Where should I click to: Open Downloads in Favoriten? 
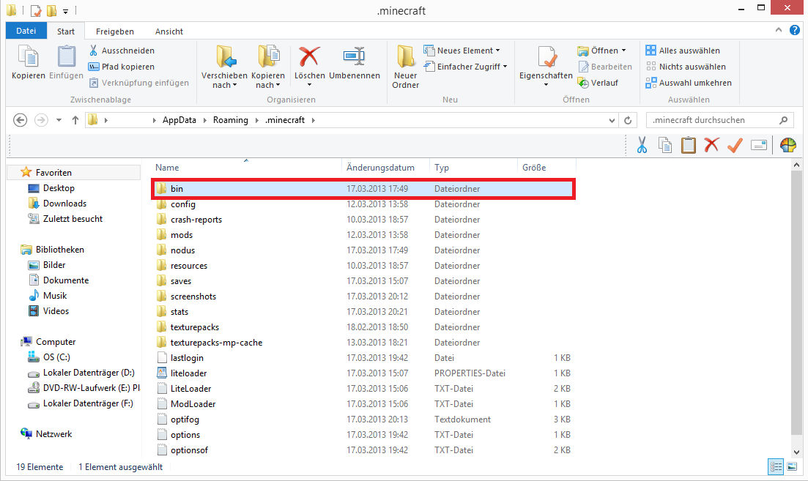(x=64, y=204)
